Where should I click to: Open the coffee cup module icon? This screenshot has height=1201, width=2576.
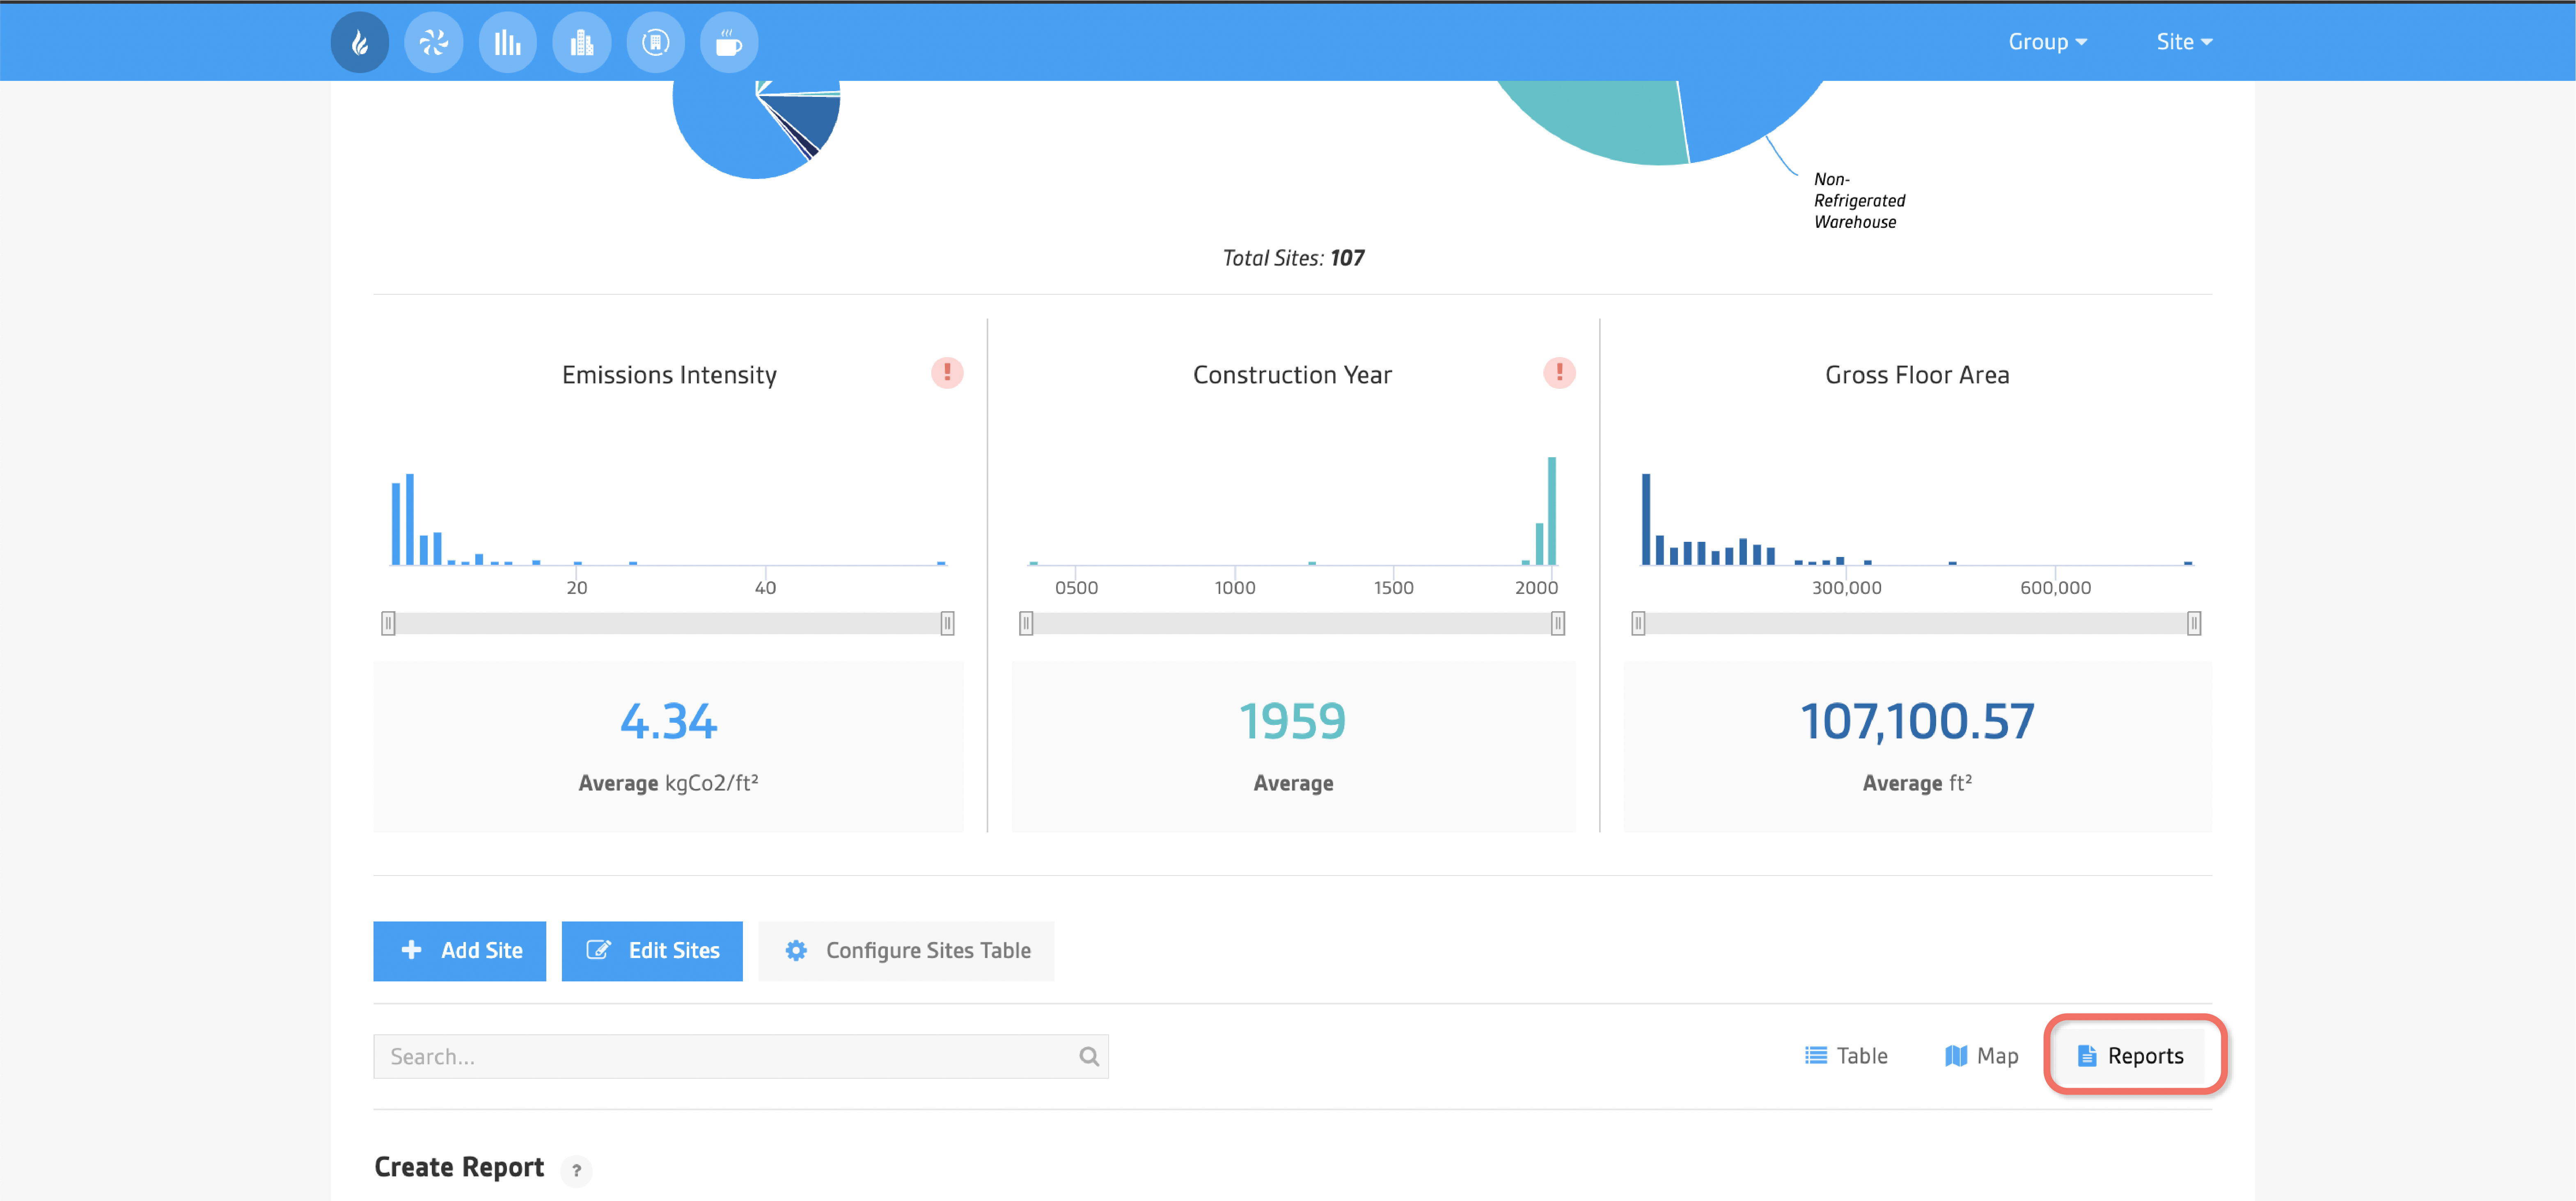click(729, 42)
